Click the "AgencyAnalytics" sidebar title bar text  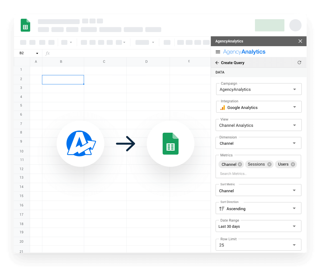229,41
